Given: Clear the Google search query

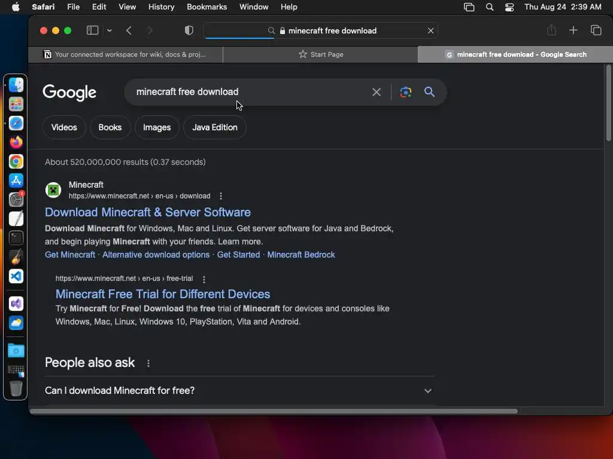Looking at the screenshot, I should 376,92.
